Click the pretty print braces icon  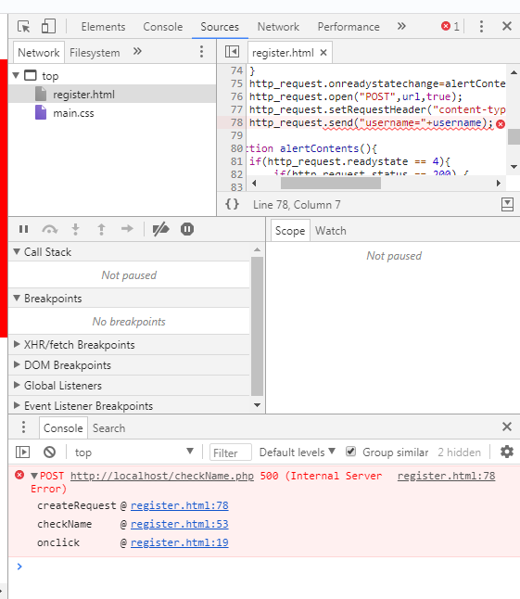[x=232, y=204]
